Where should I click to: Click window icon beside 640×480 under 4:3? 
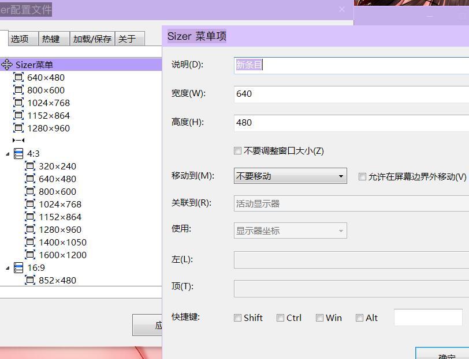(x=30, y=179)
